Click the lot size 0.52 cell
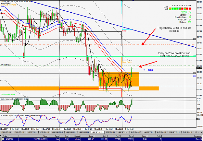 click(66, 140)
